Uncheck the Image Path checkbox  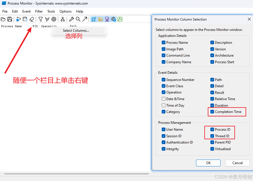[x=163, y=49]
